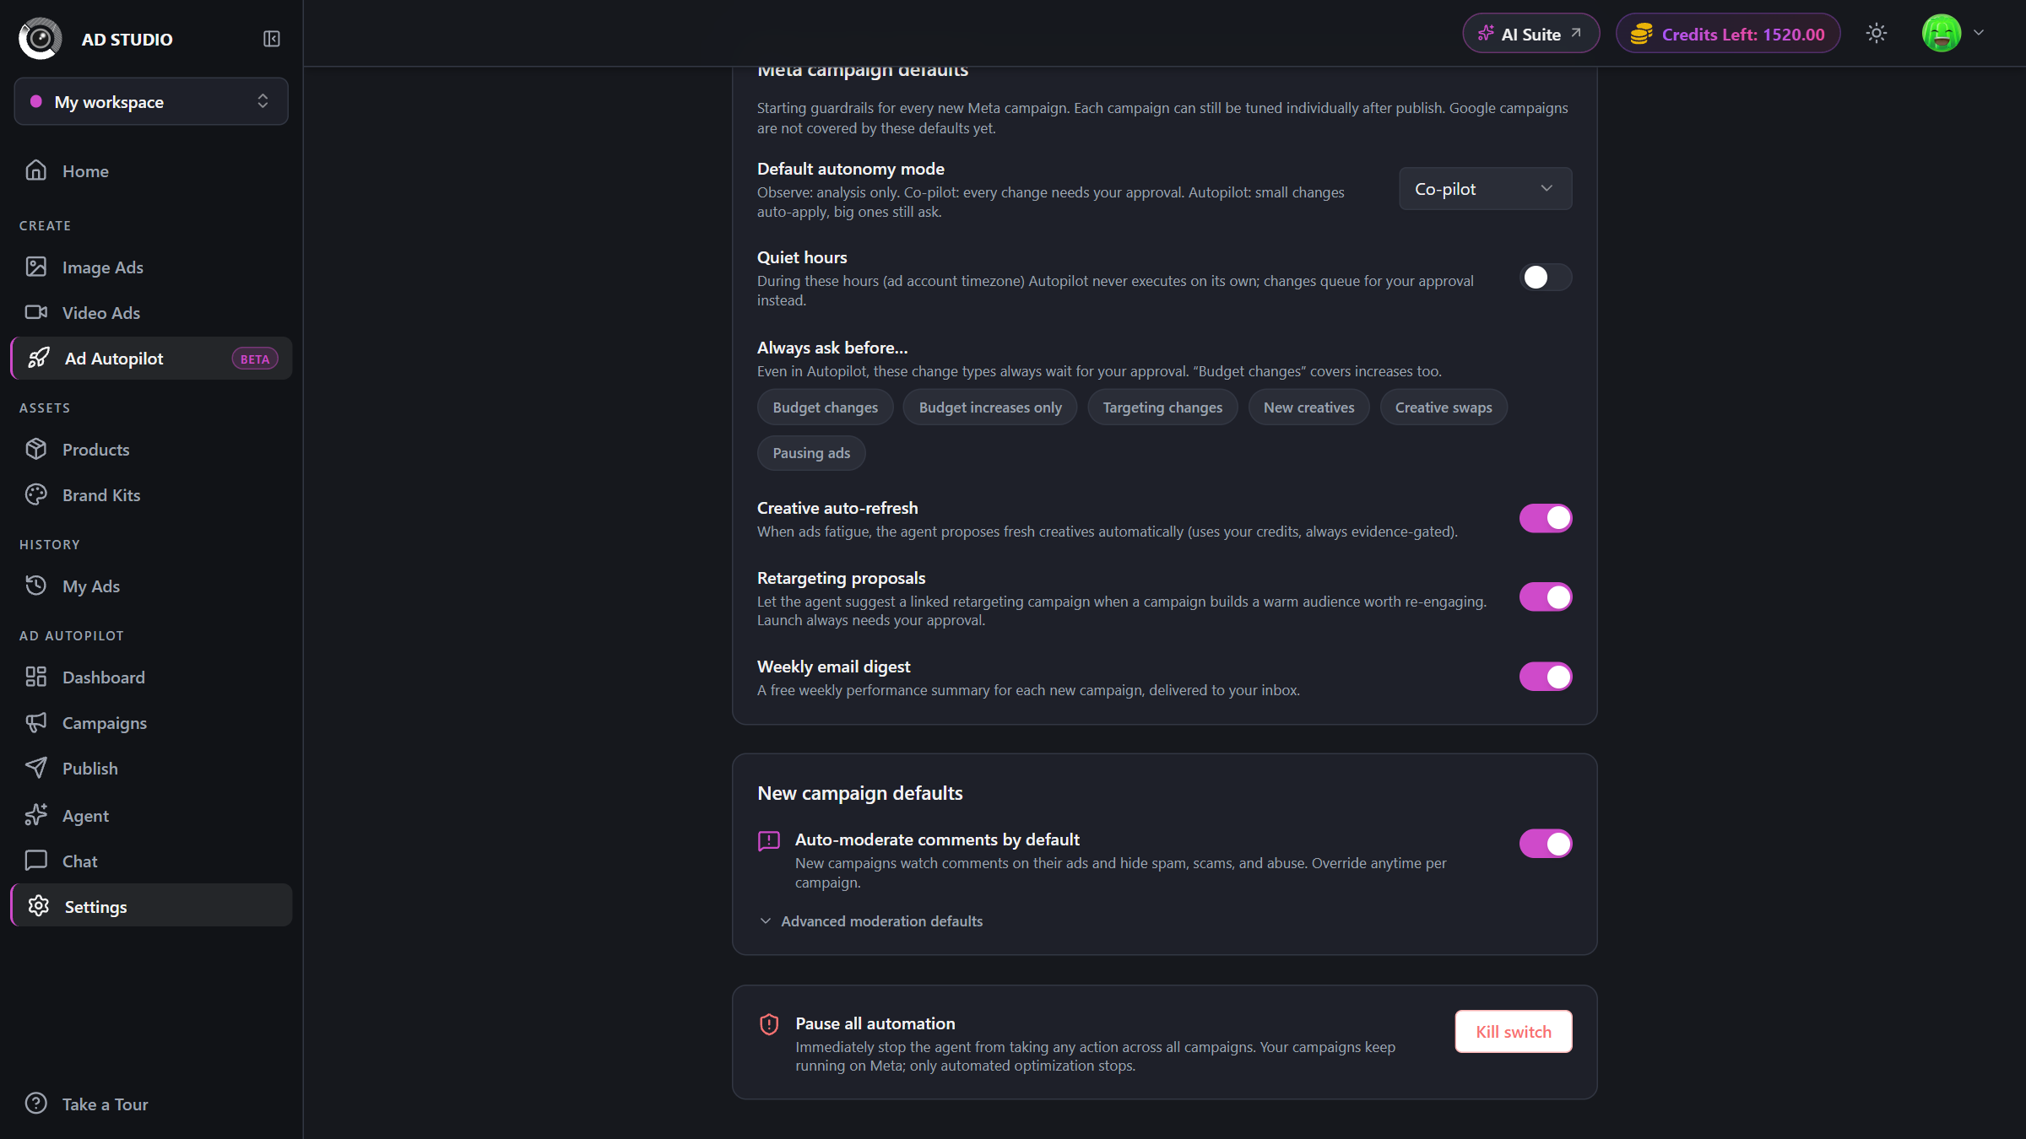The image size is (2026, 1139).
Task: Open the green user avatar menu
Action: click(1942, 34)
